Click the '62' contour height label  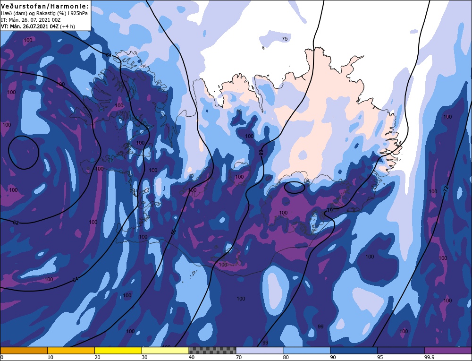16,223
